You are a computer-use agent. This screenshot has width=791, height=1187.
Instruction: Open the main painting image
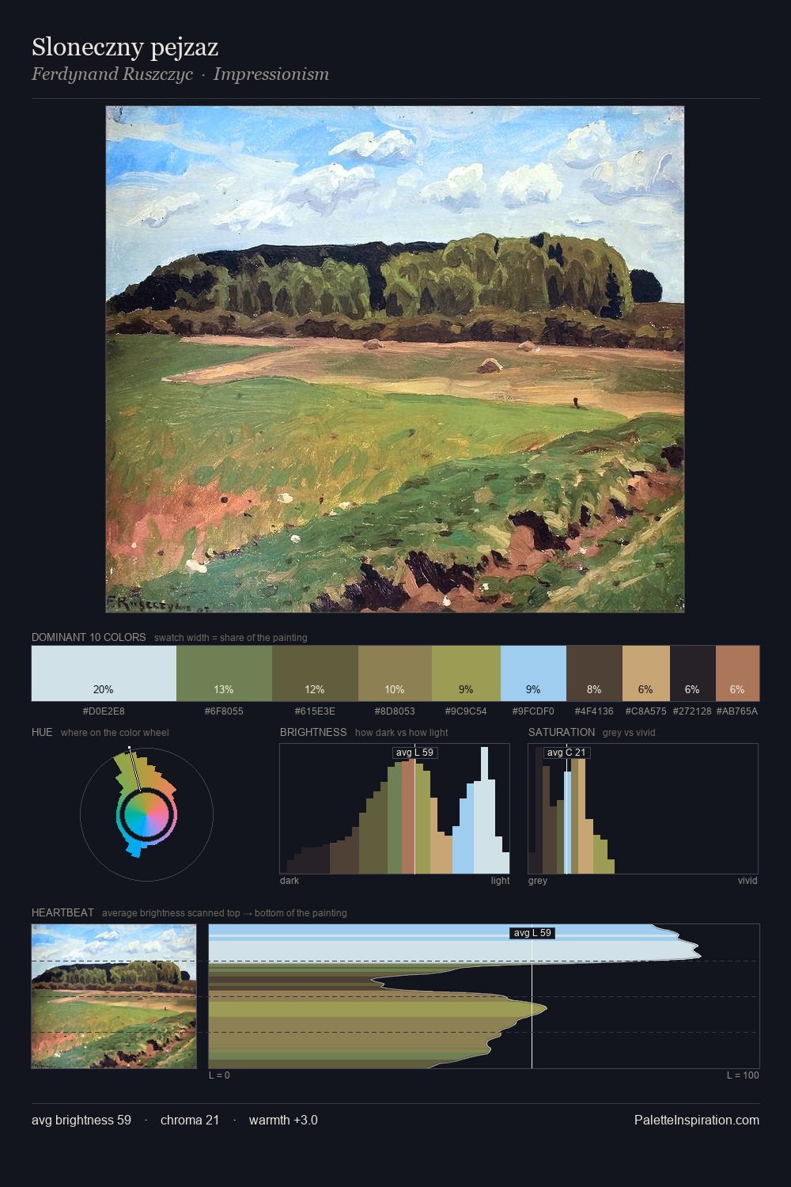coord(395,359)
